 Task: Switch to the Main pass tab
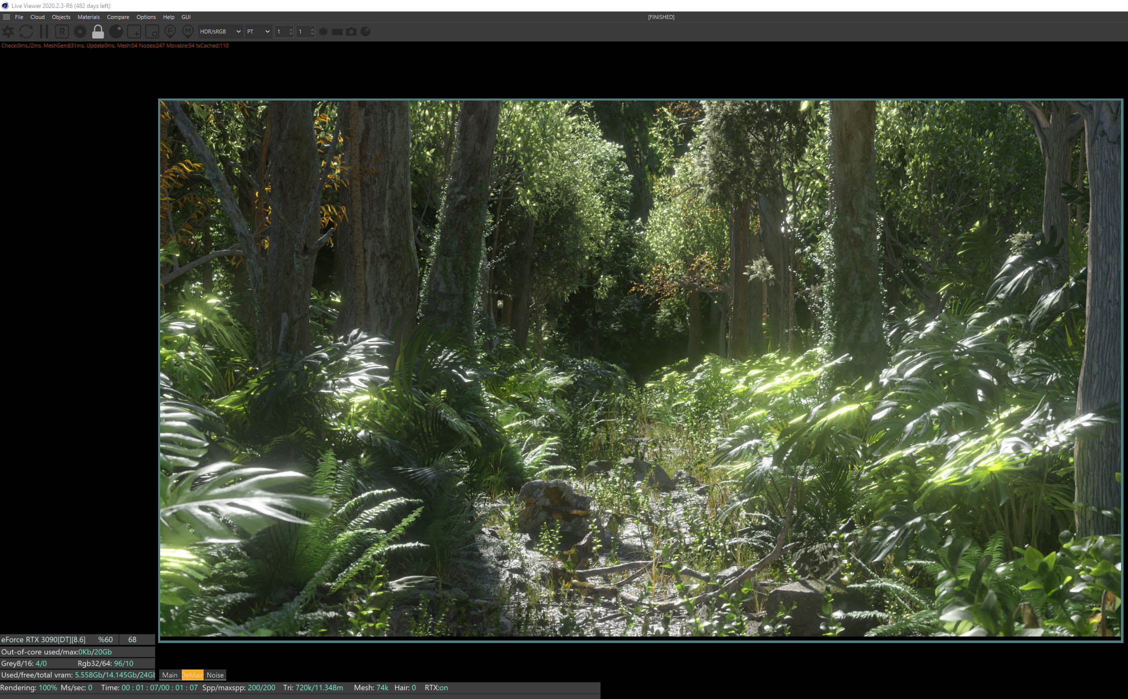pyautogui.click(x=170, y=675)
